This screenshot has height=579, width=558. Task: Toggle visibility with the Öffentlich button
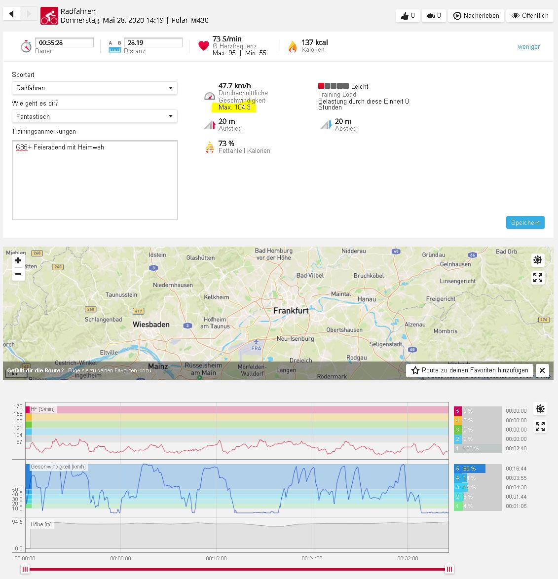tap(529, 16)
